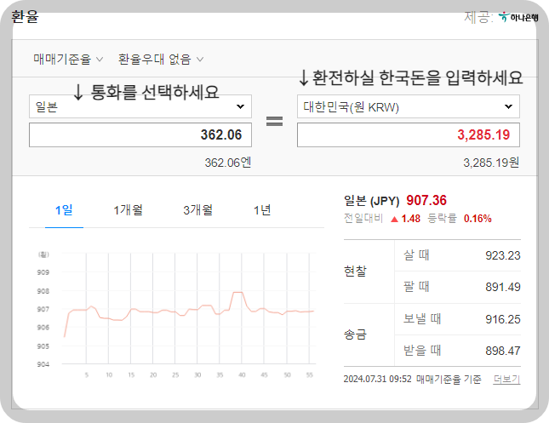Switch to the 3개월 chart tab
The width and height of the screenshot is (549, 423).
tap(198, 210)
